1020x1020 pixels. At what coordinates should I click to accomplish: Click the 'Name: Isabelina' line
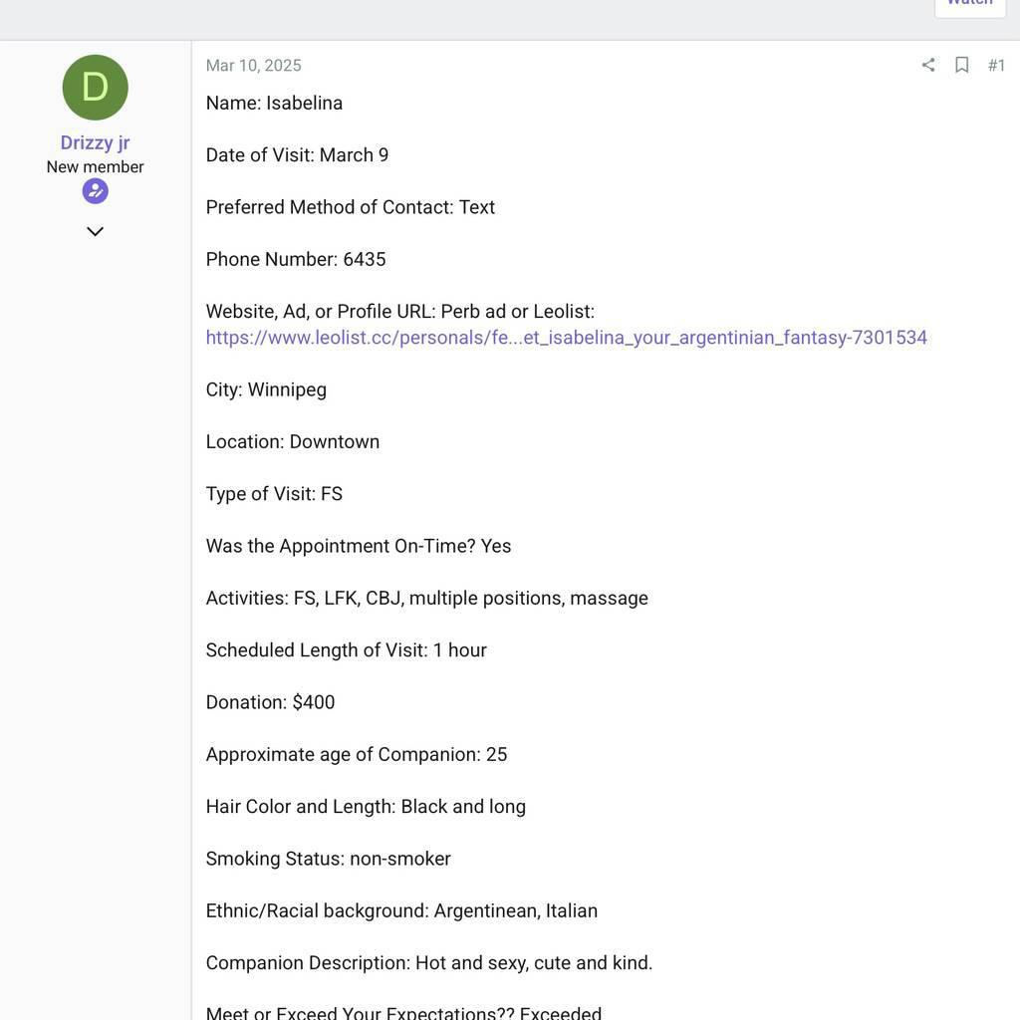pyautogui.click(x=274, y=104)
